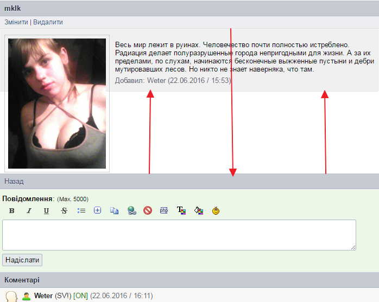Viewport: 379px width, 302px height.
Task: Insert spoiler with the plus box icon
Action: click(x=97, y=210)
